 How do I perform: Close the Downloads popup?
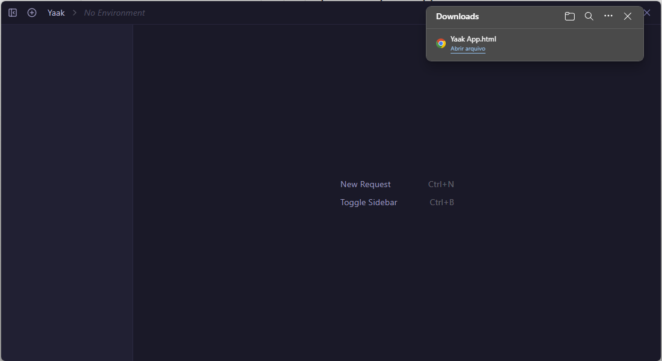pos(628,16)
